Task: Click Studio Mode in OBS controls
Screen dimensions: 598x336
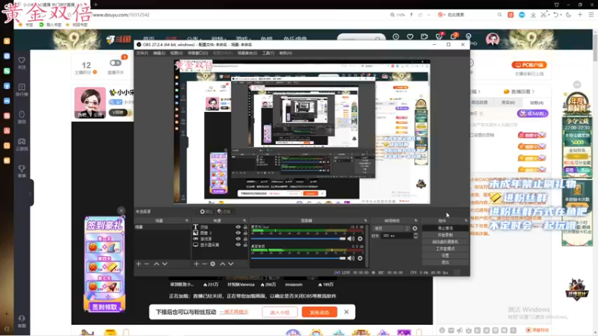Action: 445,249
